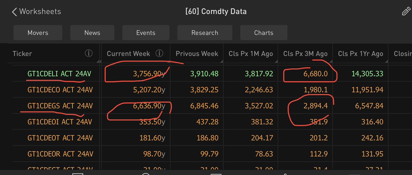Open the Charts tab
The image size is (412, 175).
pyautogui.click(x=264, y=33)
